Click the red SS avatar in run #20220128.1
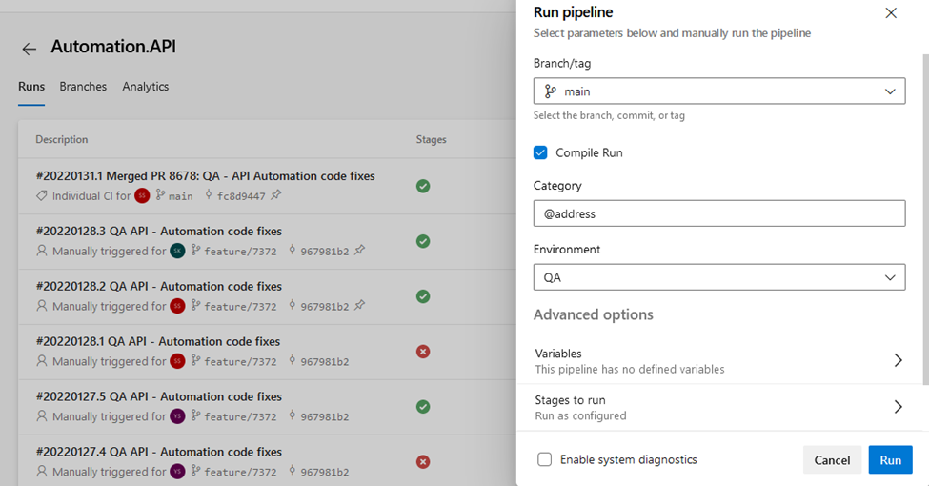This screenshot has height=486, width=929. [178, 361]
